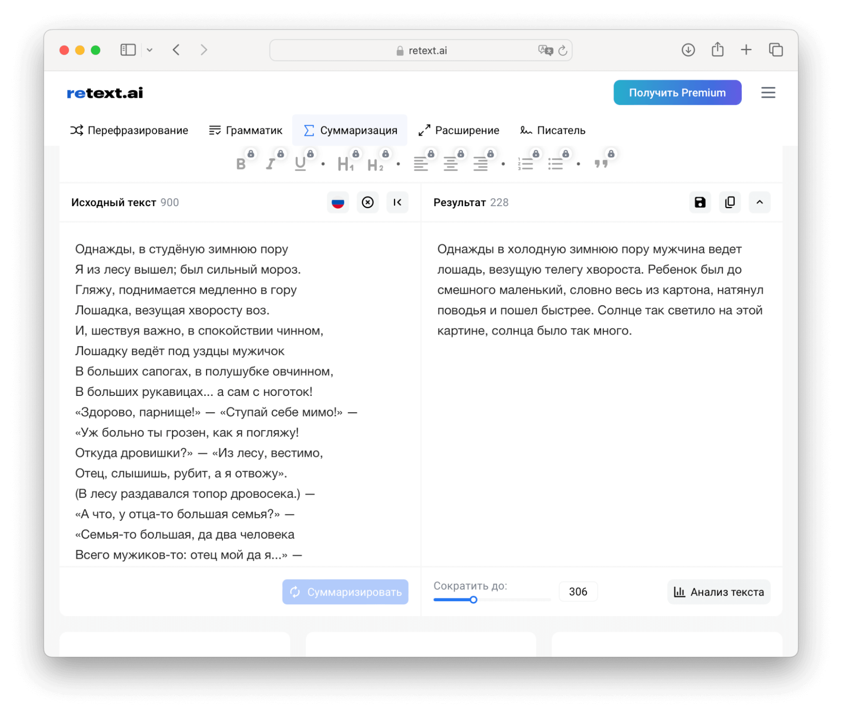
Task: Click the blockquote icon
Action: click(x=601, y=164)
